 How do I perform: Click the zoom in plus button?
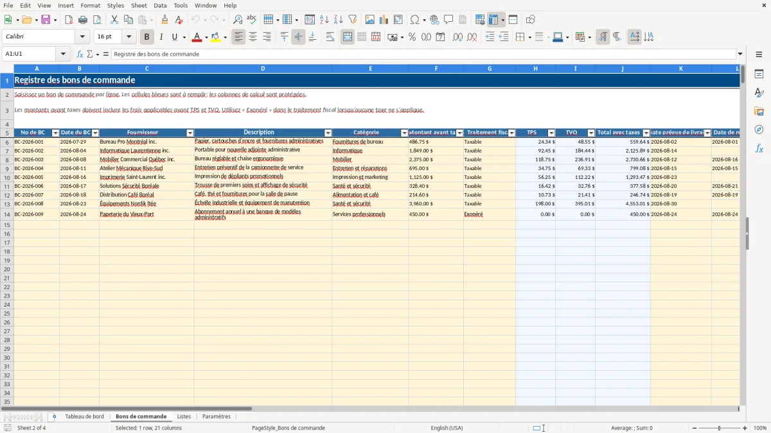click(x=745, y=428)
